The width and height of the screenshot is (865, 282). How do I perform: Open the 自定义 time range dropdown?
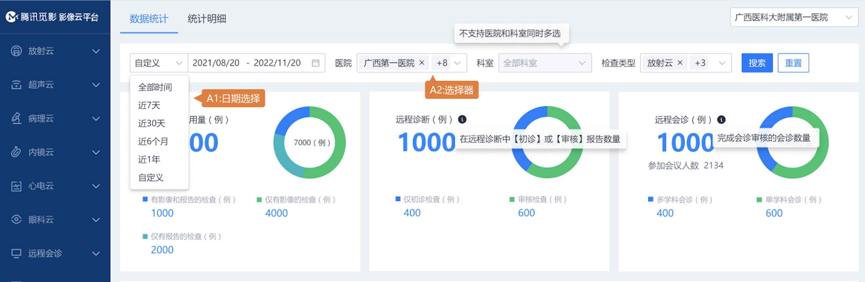(159, 63)
